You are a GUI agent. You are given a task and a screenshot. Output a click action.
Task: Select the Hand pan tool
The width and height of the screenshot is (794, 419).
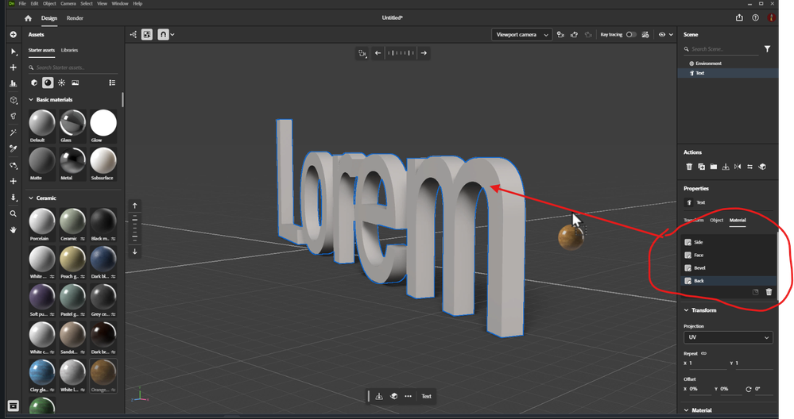pyautogui.click(x=14, y=229)
